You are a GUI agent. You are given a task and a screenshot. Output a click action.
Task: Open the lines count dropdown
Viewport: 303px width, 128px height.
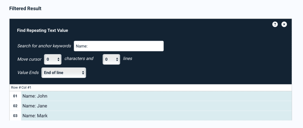click(111, 59)
